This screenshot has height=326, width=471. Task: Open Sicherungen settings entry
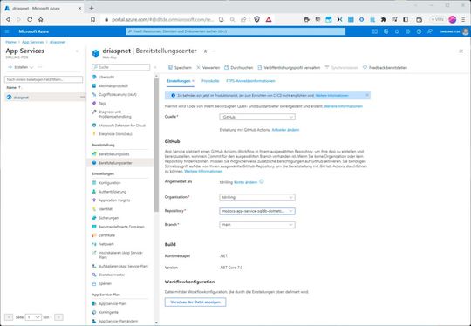(108, 218)
